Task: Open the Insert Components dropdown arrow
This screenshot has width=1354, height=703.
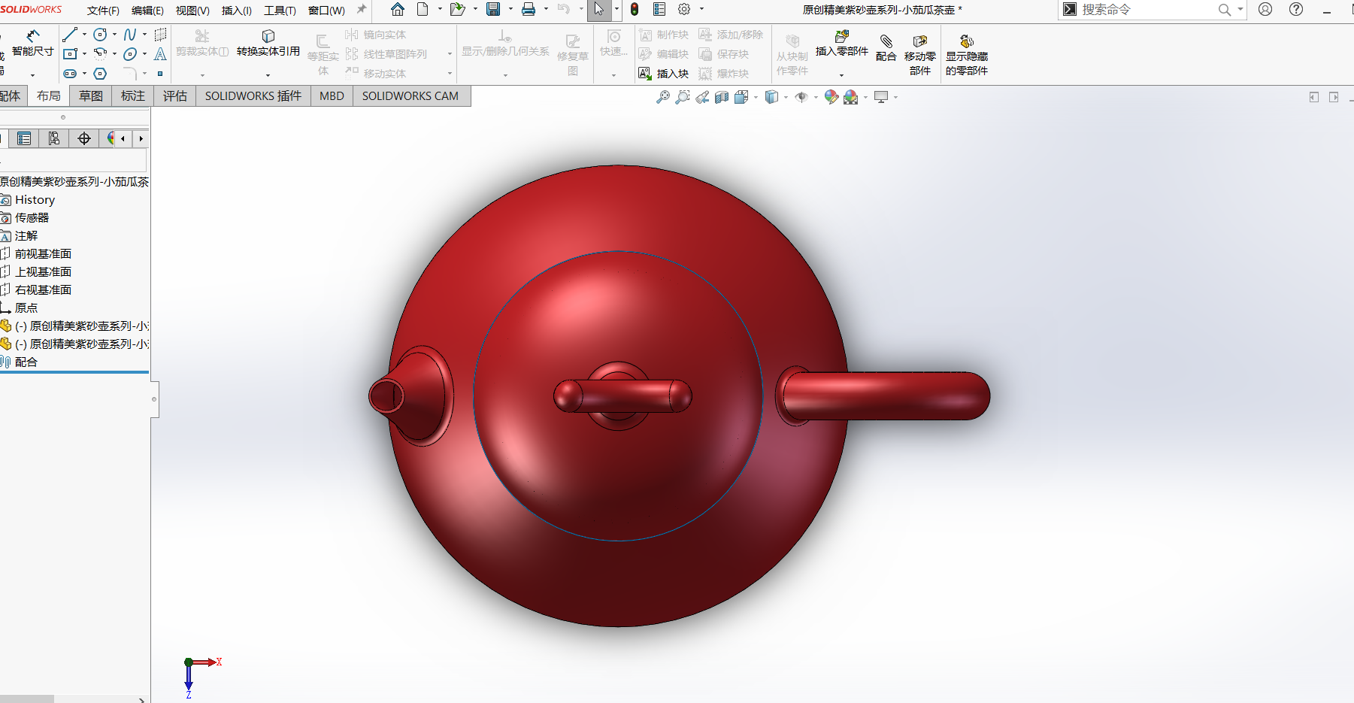Action: pyautogui.click(x=841, y=75)
